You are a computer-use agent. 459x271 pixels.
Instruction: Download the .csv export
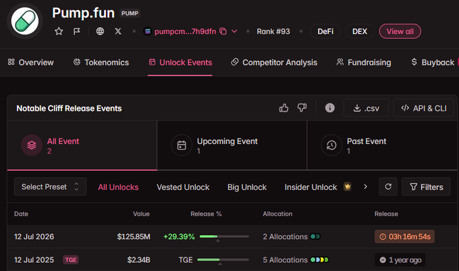366,108
